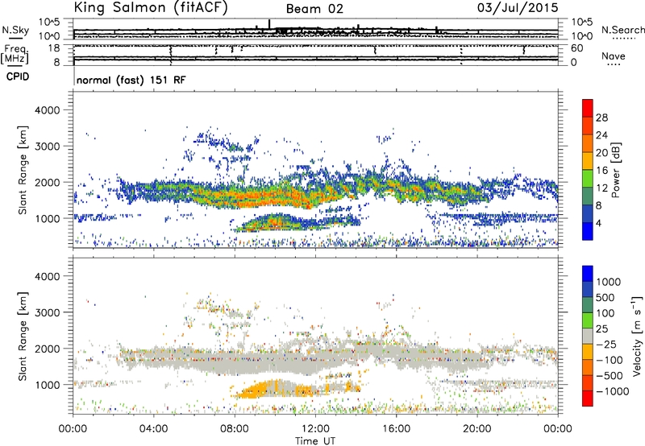645x446 pixels.
Task: Click the 'Time UT' axis label
Action: tap(315, 441)
